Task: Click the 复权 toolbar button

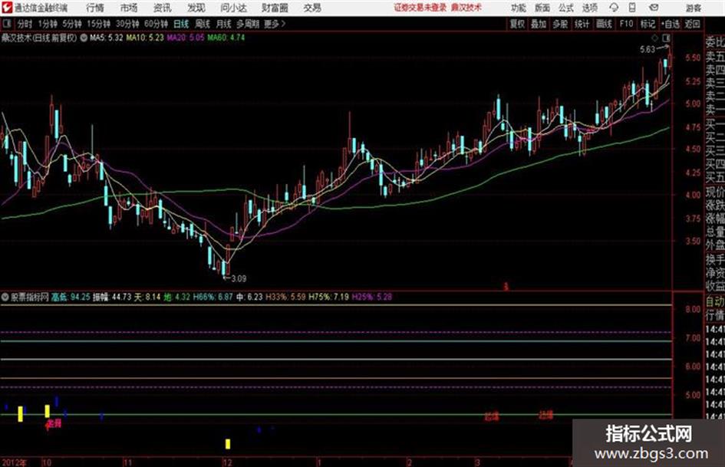Action: pyautogui.click(x=517, y=24)
